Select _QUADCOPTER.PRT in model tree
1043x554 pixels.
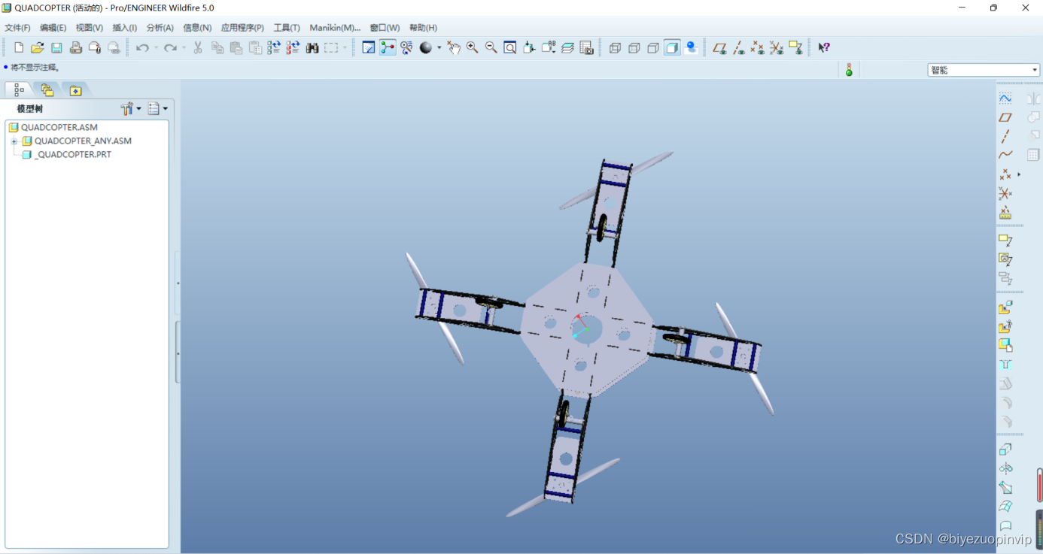point(73,155)
